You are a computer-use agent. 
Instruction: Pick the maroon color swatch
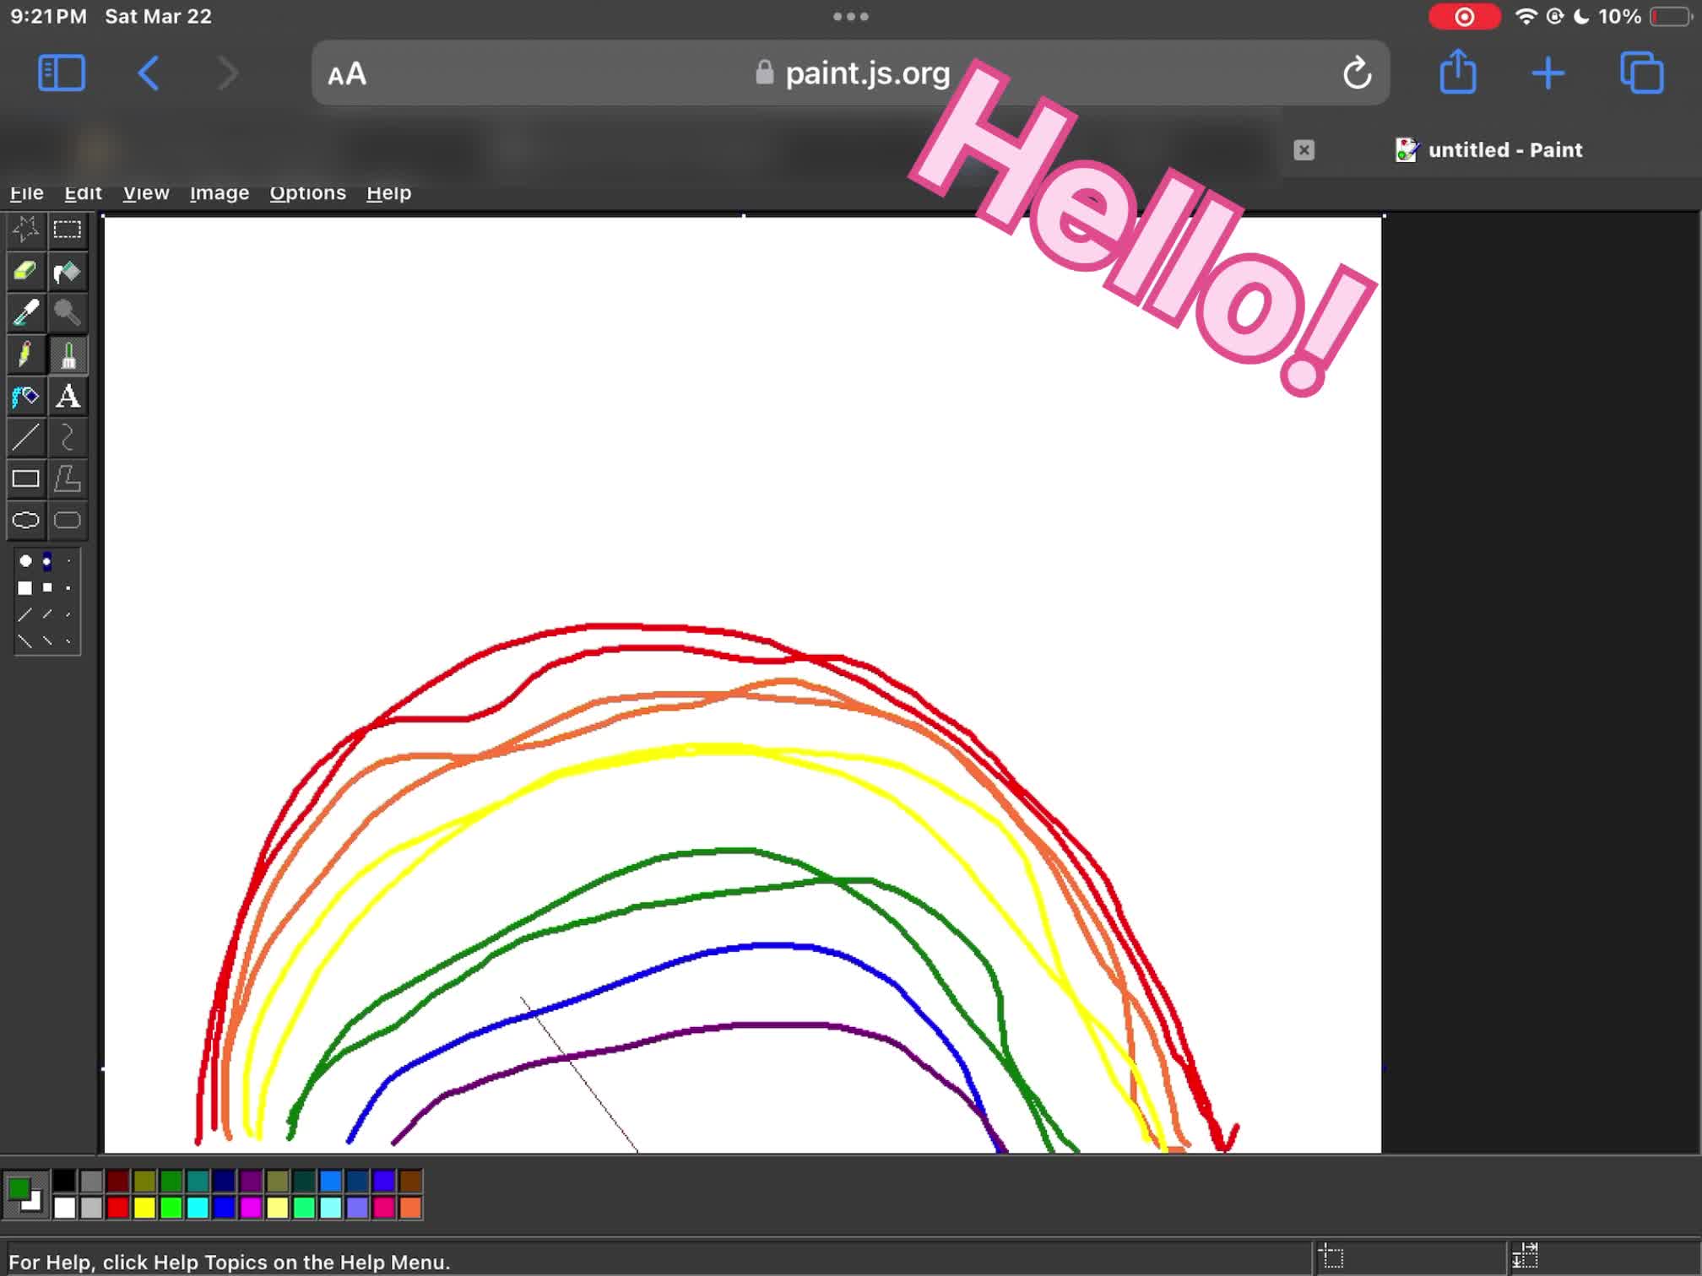[x=117, y=1181]
